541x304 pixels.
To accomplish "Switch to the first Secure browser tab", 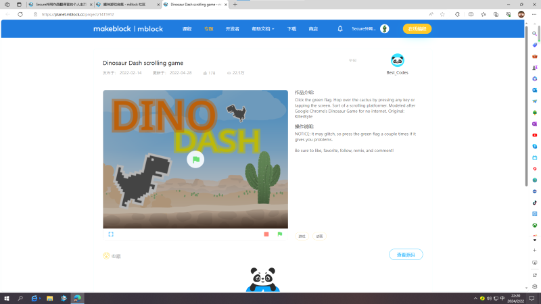I will click(60, 5).
